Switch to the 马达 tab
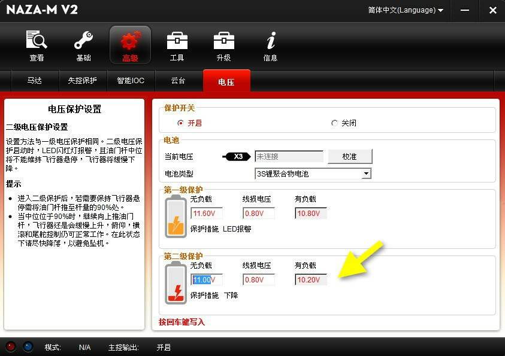Viewport: 505px width, 356px height. (35, 81)
